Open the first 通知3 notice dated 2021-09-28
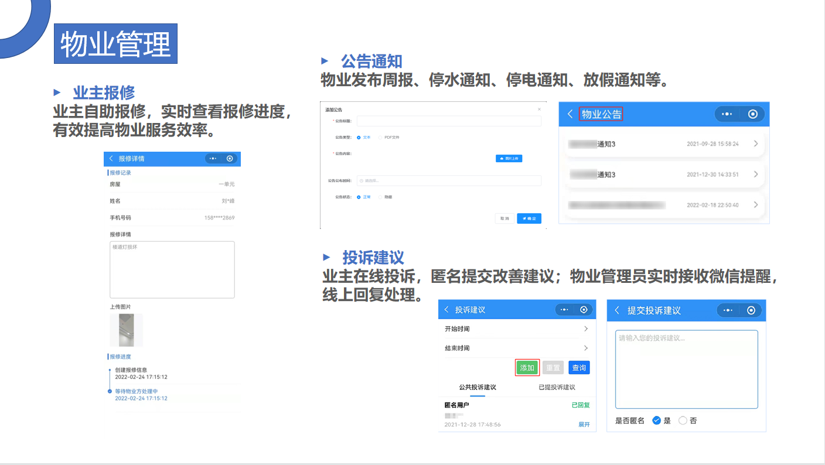This screenshot has height=465, width=825. pyautogui.click(x=664, y=144)
